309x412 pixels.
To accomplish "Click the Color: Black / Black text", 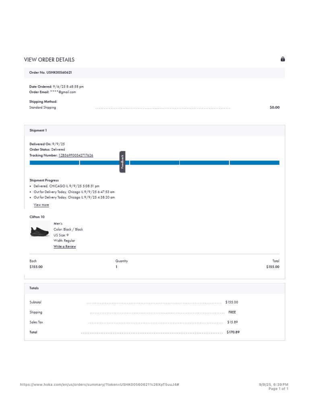I will coord(68,229).
